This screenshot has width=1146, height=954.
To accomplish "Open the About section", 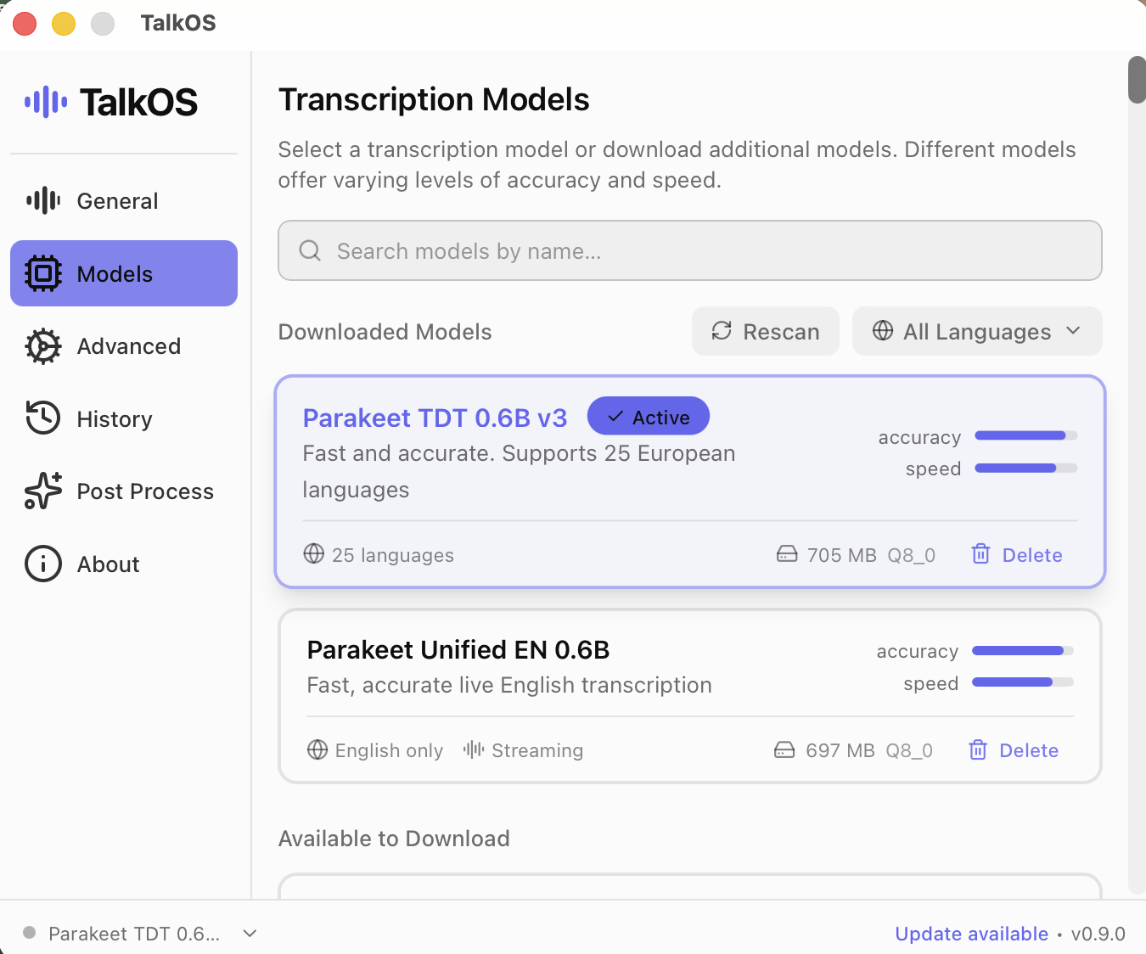I will pos(124,564).
